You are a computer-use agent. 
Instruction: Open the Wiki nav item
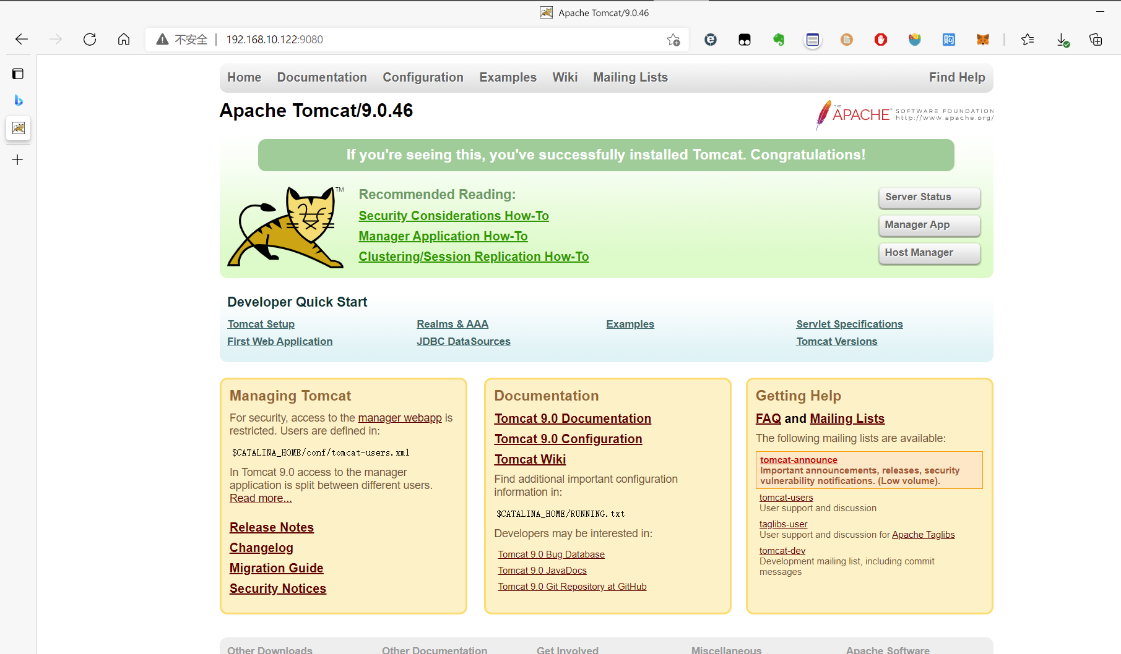tap(565, 77)
